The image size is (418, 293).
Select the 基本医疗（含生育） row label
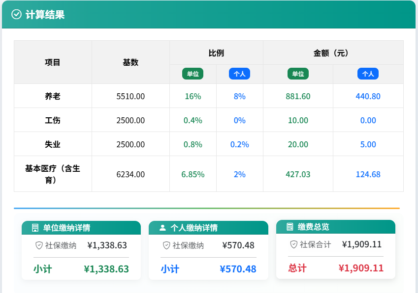(x=52, y=174)
